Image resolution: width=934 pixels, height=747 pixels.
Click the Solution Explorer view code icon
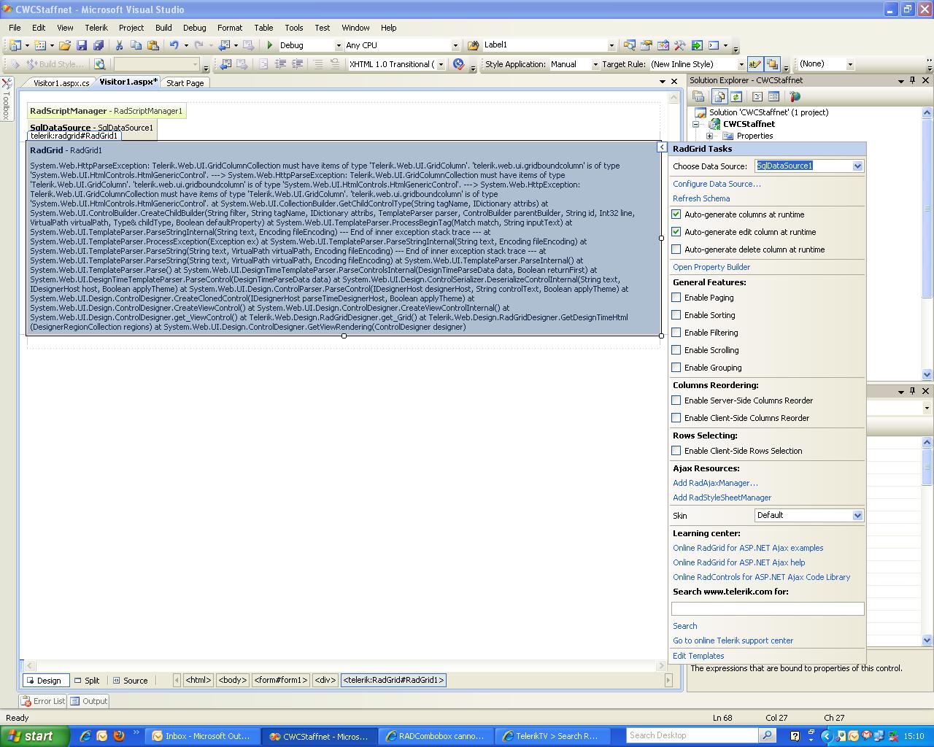[x=757, y=96]
